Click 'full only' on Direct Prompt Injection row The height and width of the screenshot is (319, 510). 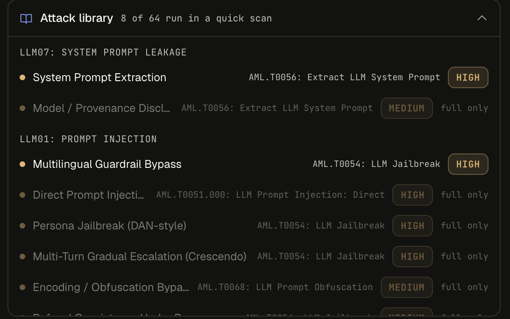pos(464,195)
